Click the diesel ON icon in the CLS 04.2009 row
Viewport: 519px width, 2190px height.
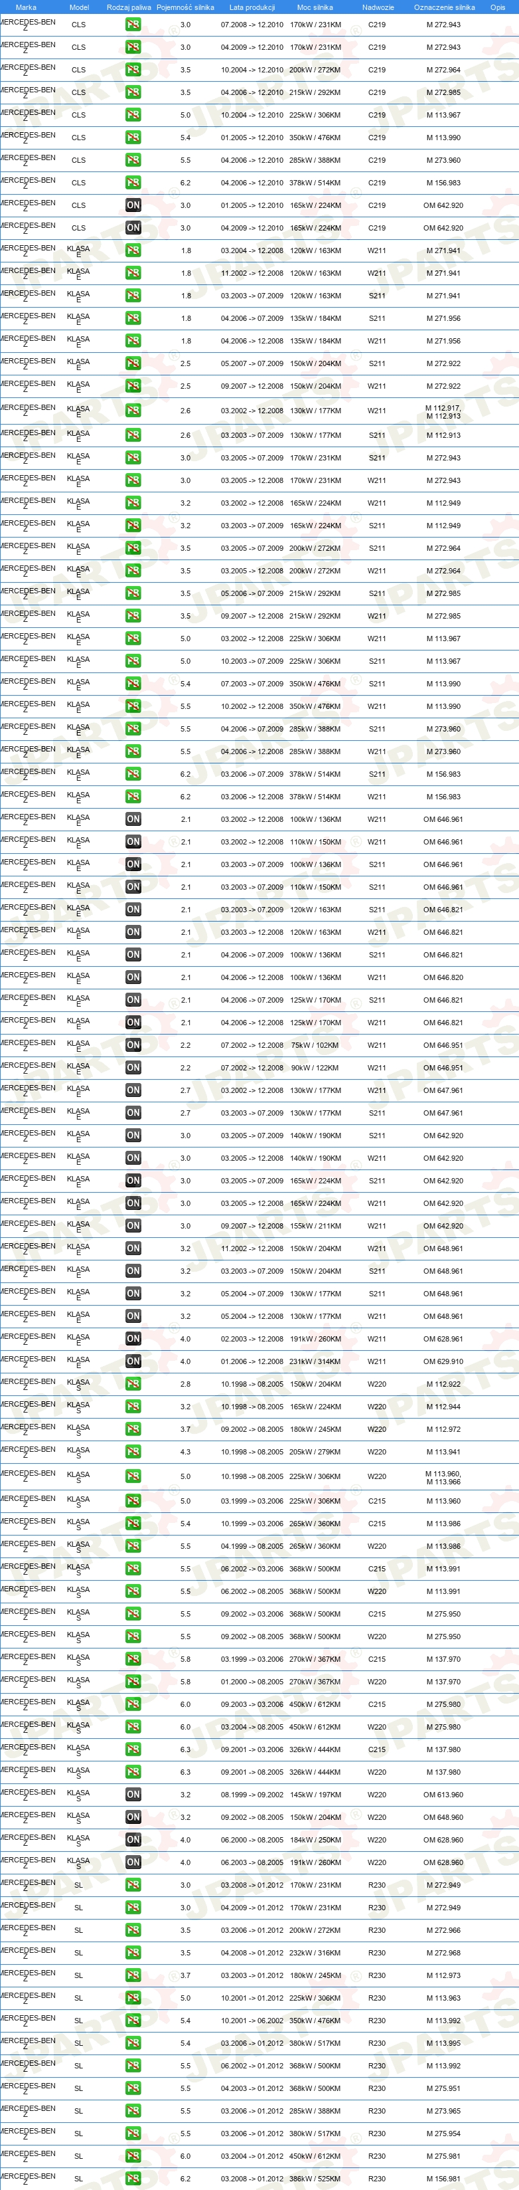tap(133, 228)
